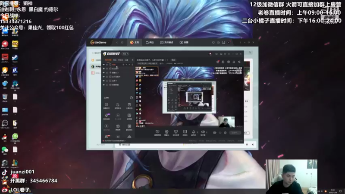Select the 全屏 1 source row
The height and width of the screenshot is (194, 345).
(118, 81)
